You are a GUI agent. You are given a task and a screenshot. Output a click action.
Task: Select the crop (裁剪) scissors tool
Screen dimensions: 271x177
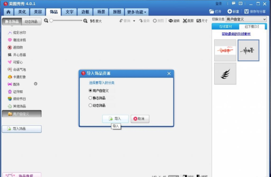[188, 21]
